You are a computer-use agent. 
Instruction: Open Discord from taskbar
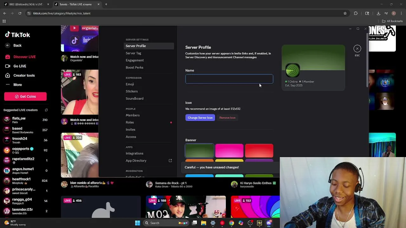click(269, 223)
